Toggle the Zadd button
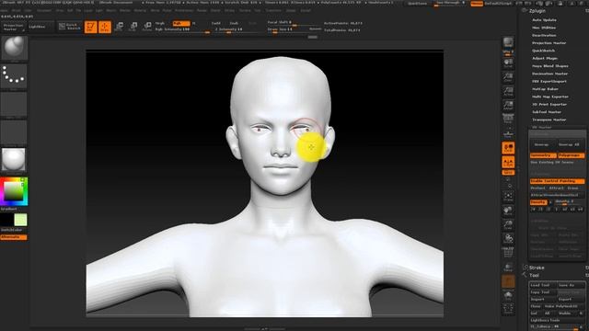 point(216,23)
